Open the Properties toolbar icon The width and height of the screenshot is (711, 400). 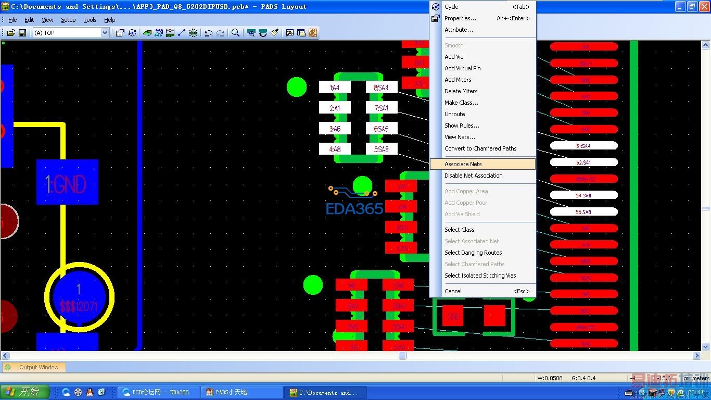120,33
